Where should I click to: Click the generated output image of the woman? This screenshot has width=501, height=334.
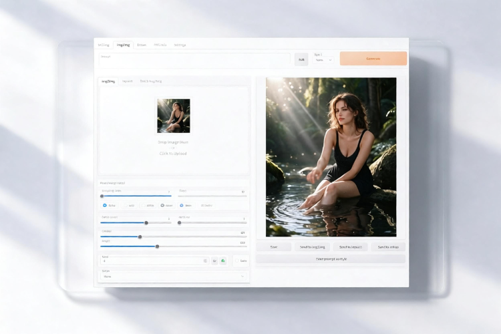(331, 157)
